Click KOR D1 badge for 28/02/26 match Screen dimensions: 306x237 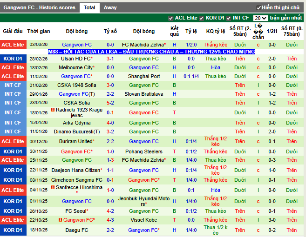(13, 59)
